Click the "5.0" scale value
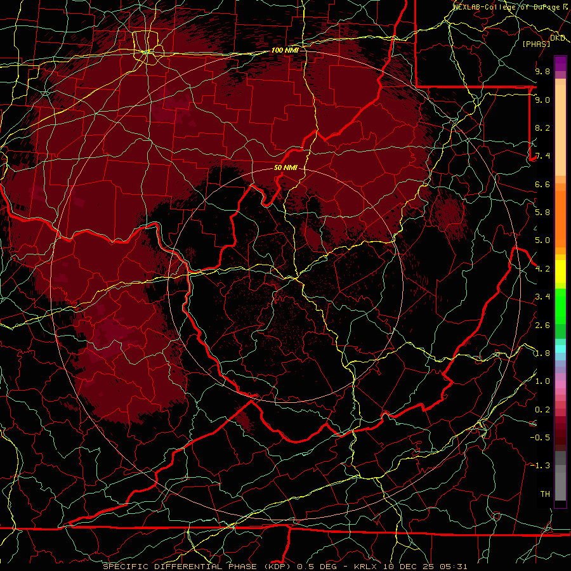Screen dimensions: 571x571 (x=542, y=240)
